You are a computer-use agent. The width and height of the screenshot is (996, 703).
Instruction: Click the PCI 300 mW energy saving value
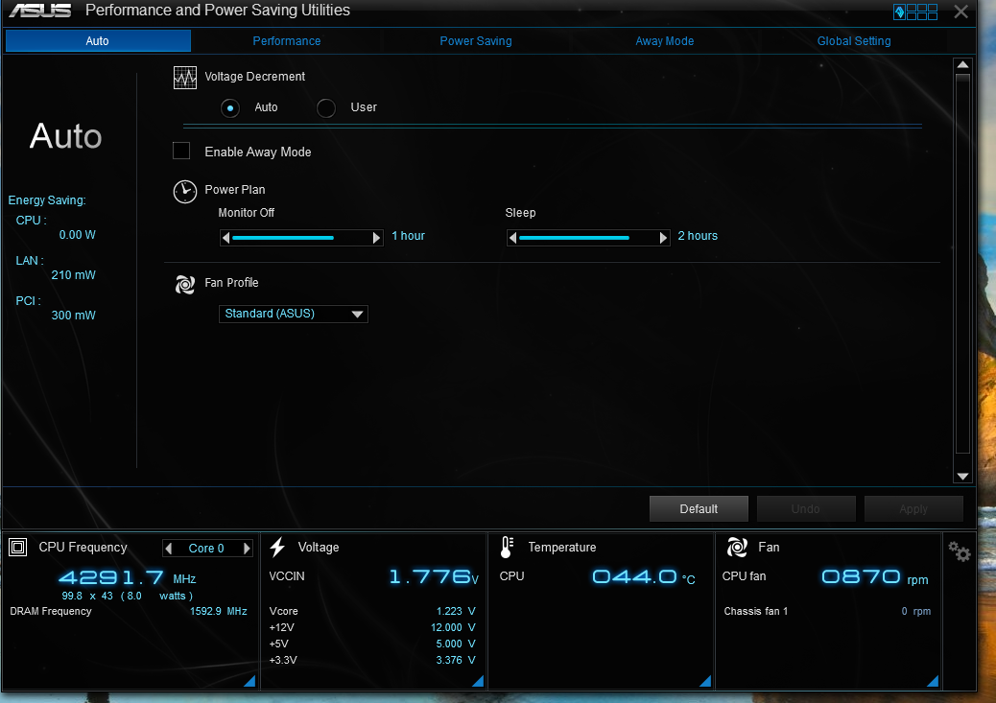[73, 316]
